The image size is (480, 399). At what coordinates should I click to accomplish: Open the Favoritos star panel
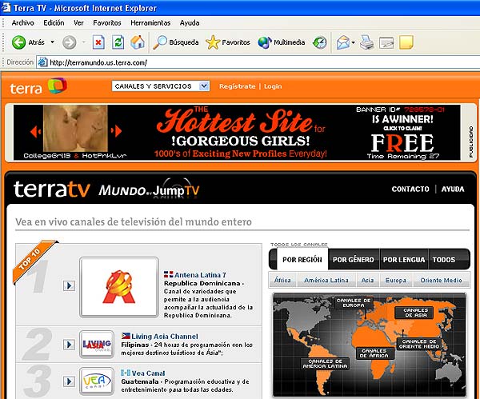tap(228, 42)
